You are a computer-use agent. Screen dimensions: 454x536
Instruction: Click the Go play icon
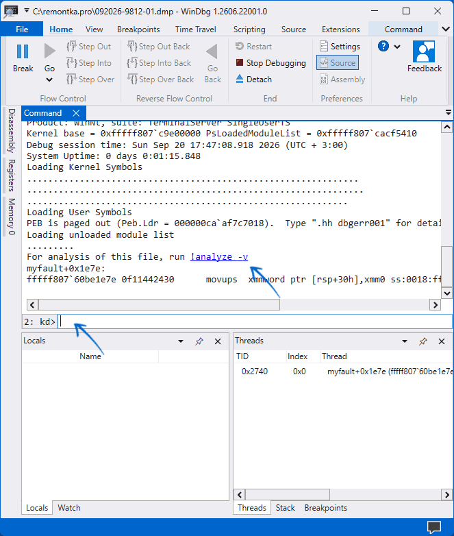tap(49, 51)
